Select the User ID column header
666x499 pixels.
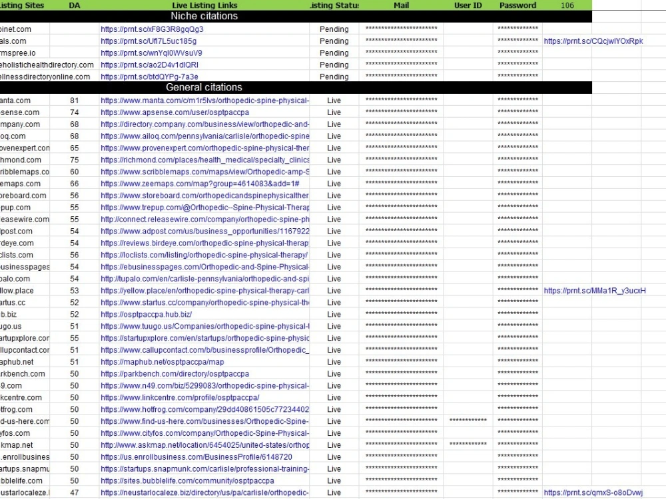468,5
